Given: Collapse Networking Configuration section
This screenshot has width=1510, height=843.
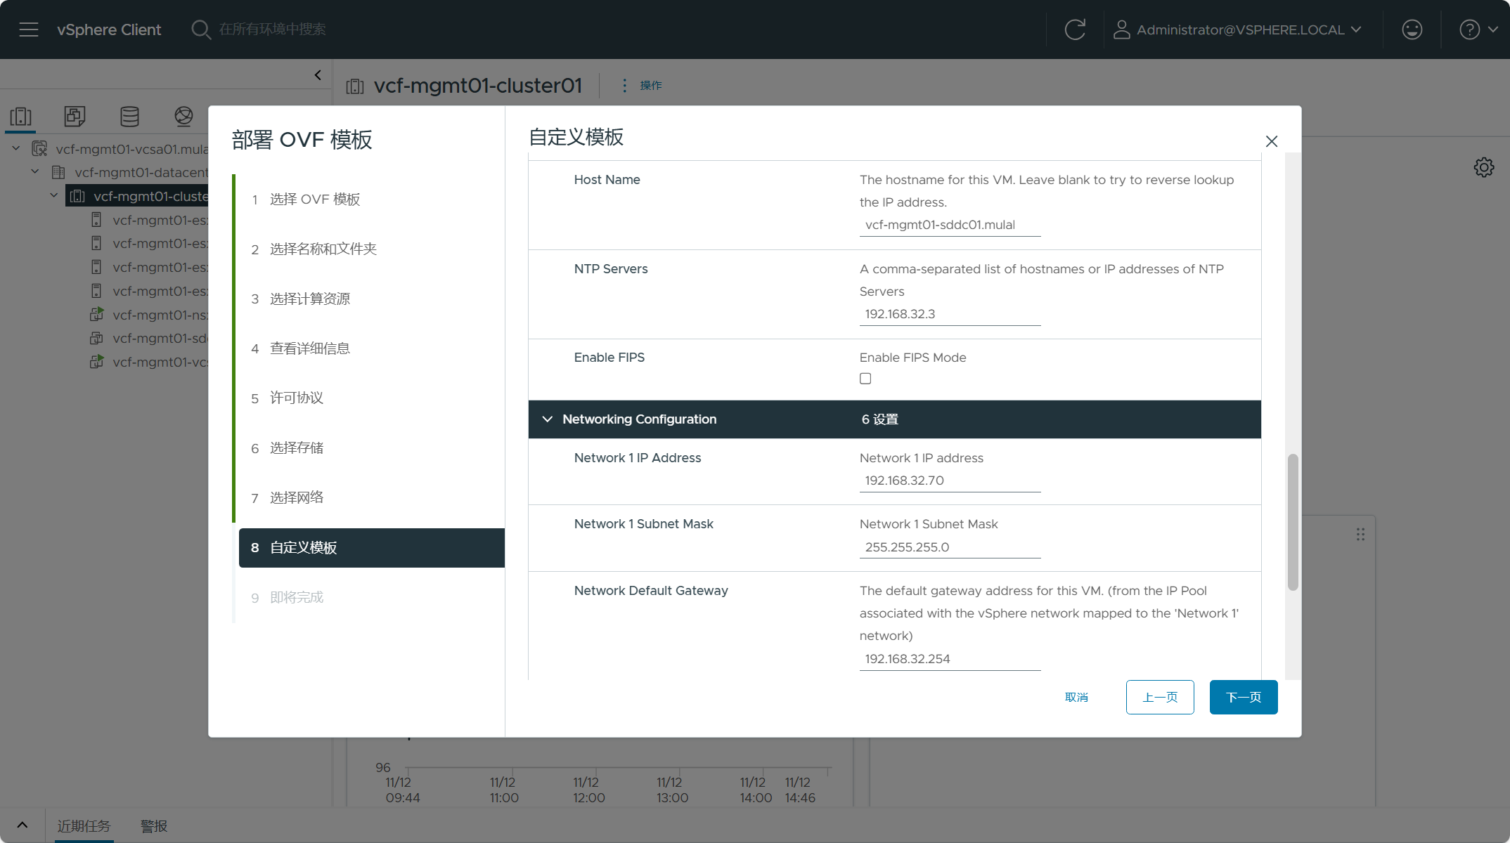Looking at the screenshot, I should 547,419.
